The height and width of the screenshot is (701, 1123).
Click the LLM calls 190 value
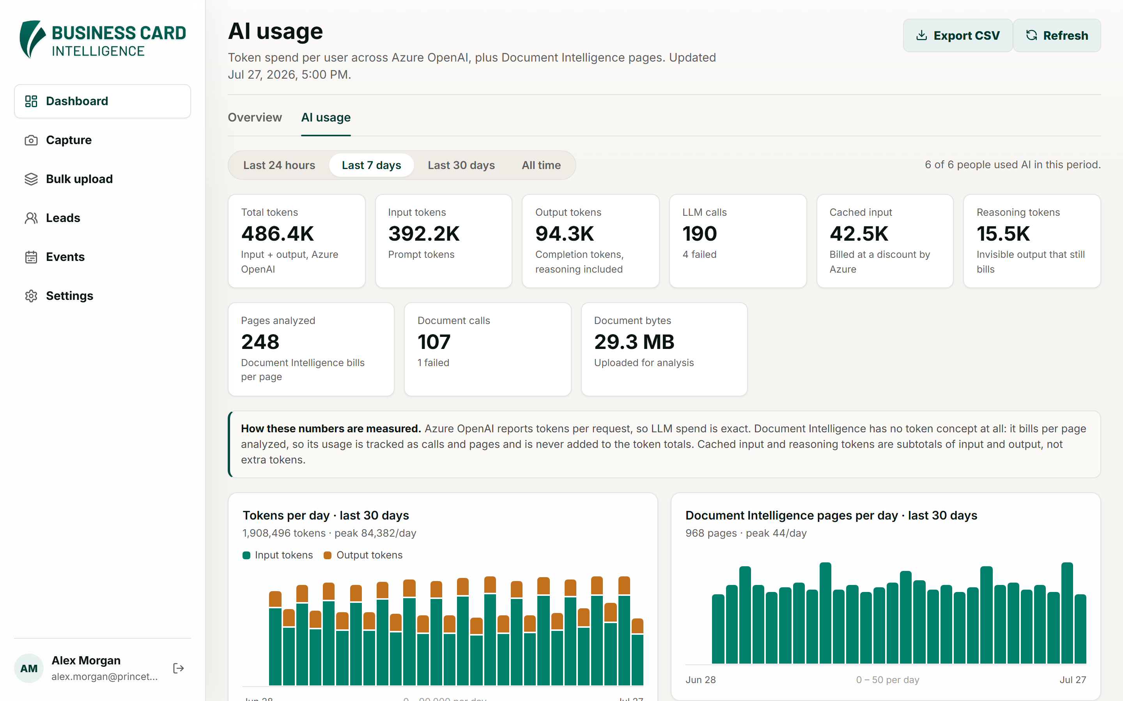tap(699, 233)
